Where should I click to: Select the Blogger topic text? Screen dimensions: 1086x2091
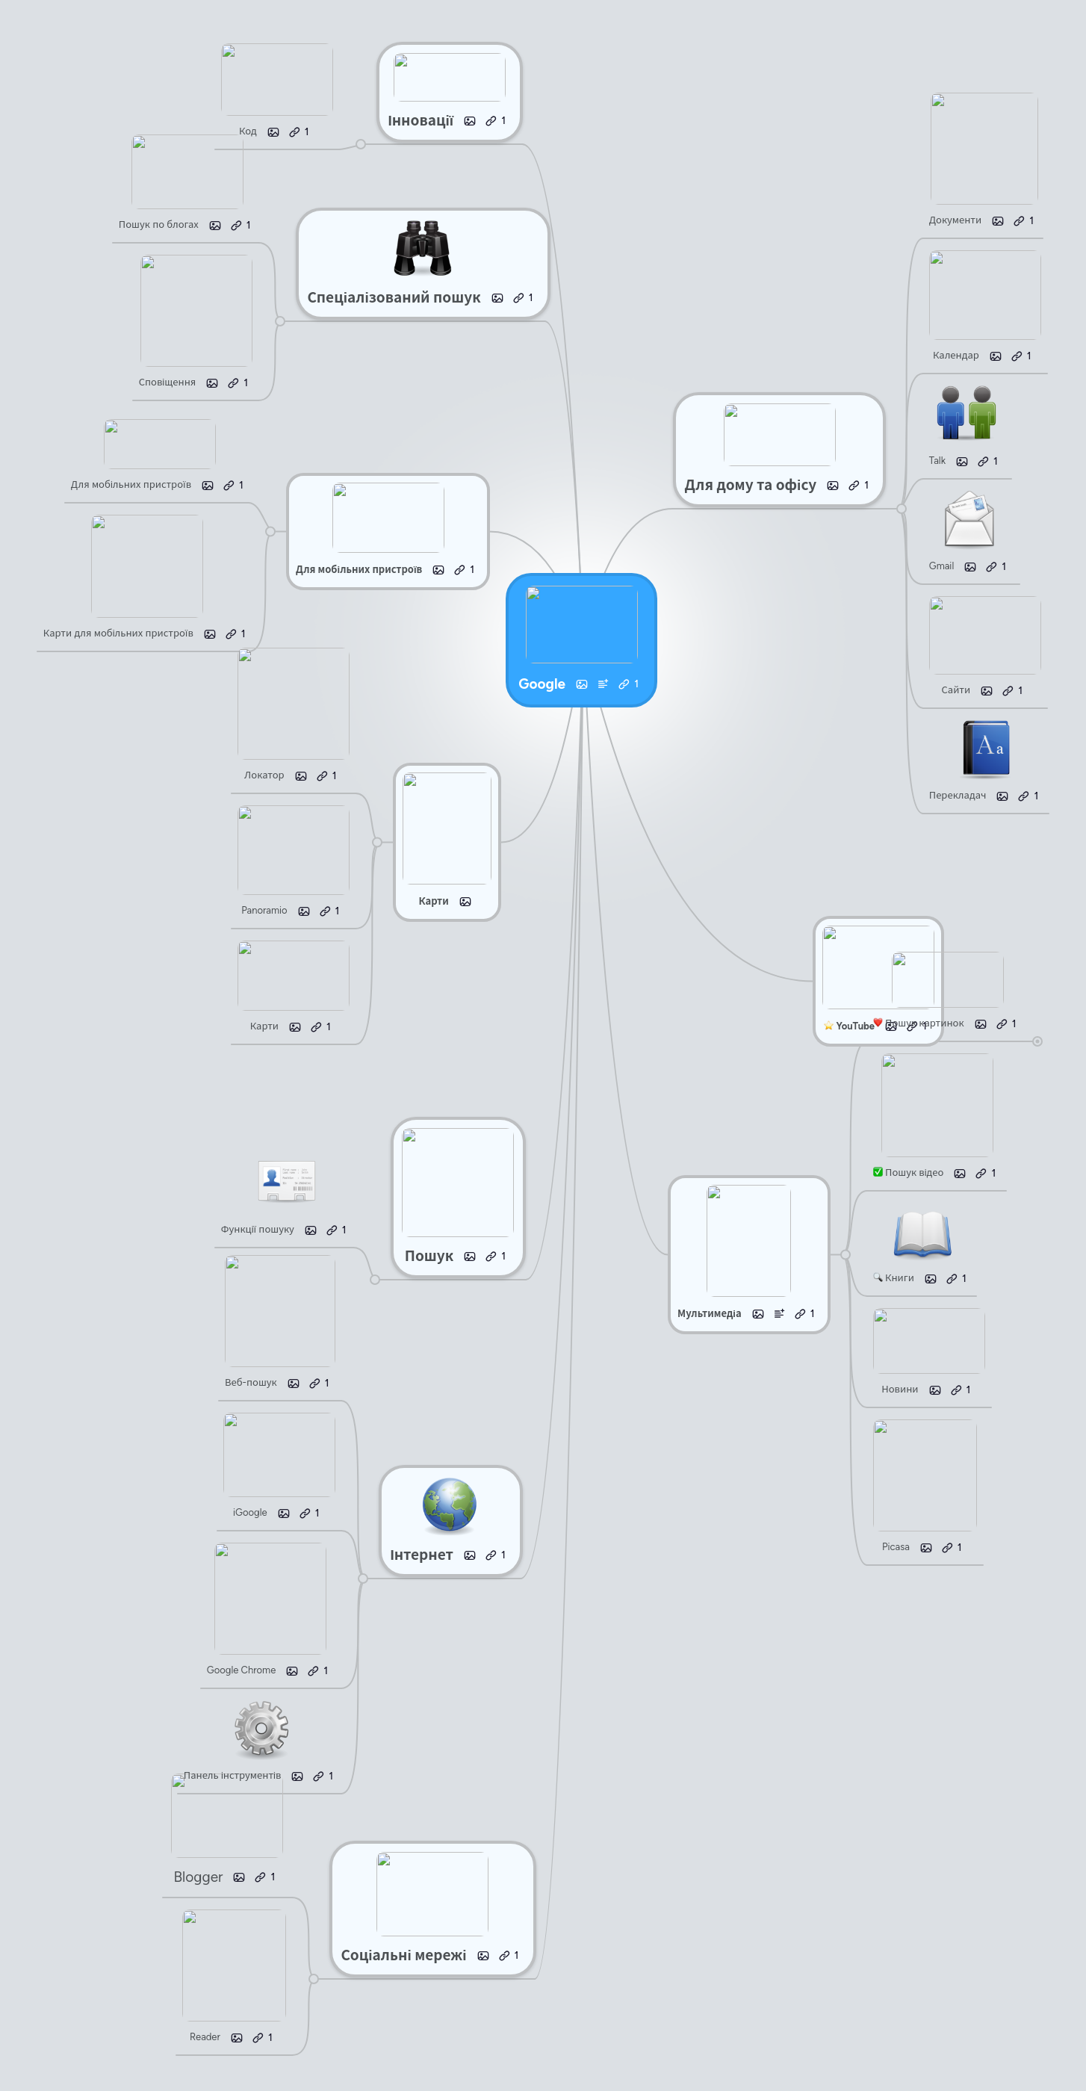(x=198, y=1877)
